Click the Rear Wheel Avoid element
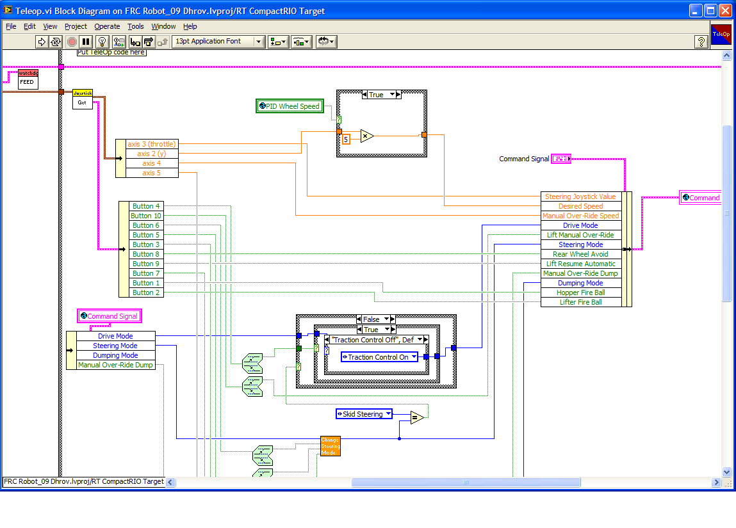This screenshot has height=528, width=736. (581, 254)
